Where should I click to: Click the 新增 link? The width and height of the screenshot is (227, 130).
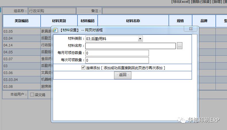217,2
